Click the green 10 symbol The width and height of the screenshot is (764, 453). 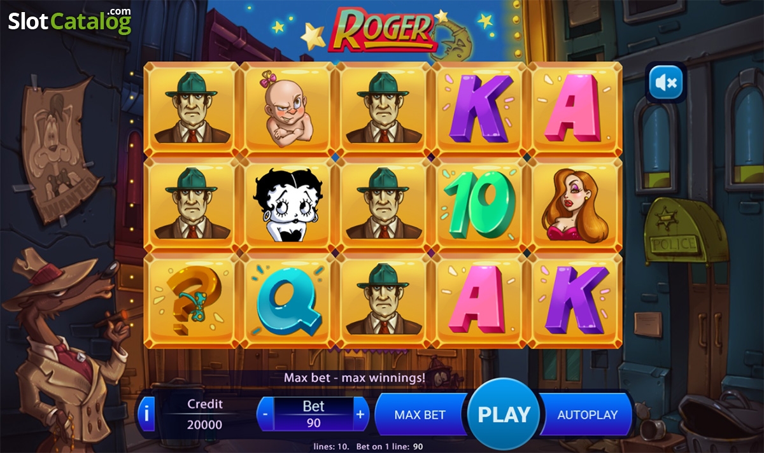coord(479,204)
